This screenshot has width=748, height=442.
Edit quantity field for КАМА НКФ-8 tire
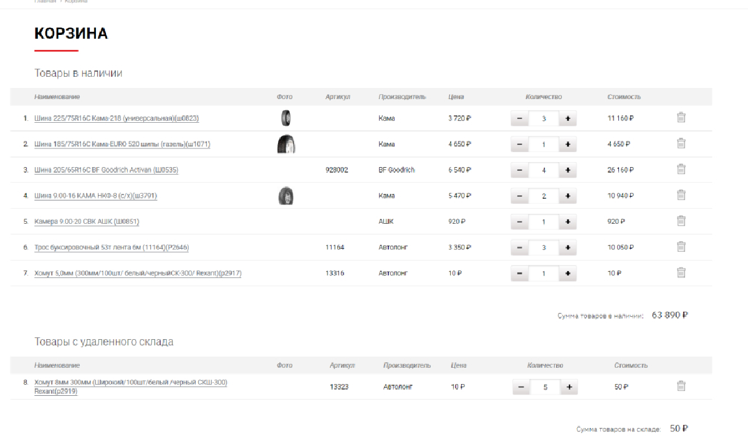pos(544,196)
